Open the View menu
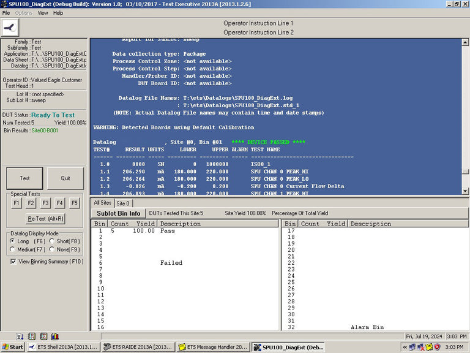470x353 pixels. [43, 13]
